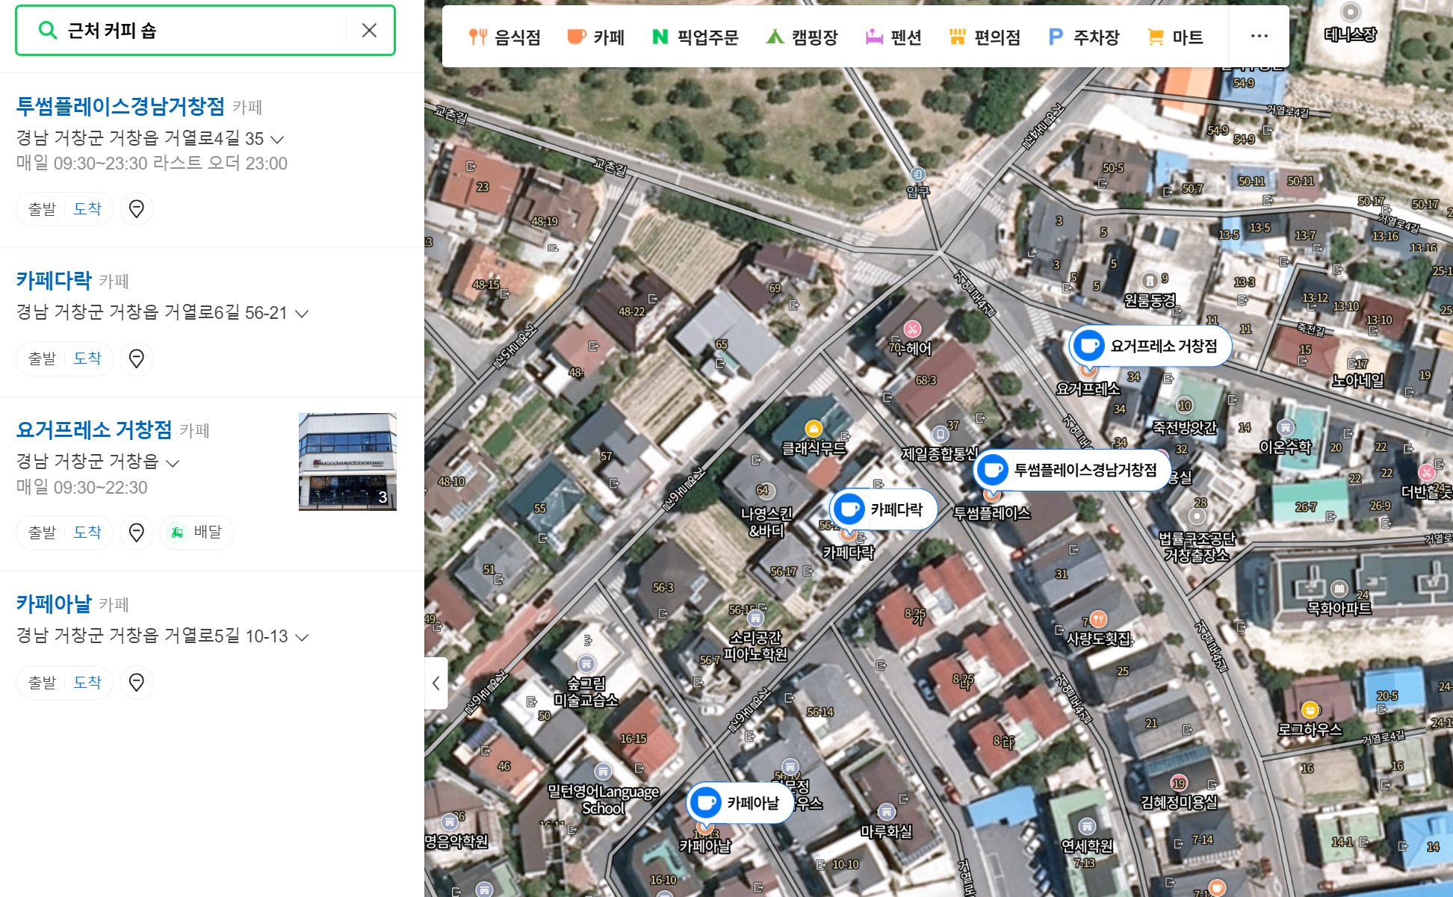Screen dimensions: 1453x897
Task: Open the more categories ellipsis menu
Action: point(1259,36)
